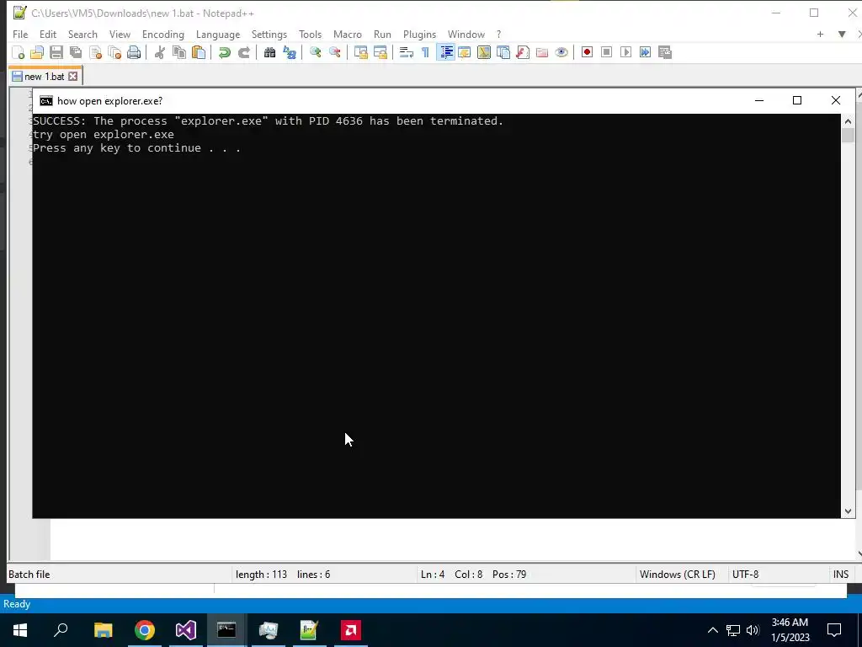Click Windows (CR LF) in status bar

click(x=678, y=575)
